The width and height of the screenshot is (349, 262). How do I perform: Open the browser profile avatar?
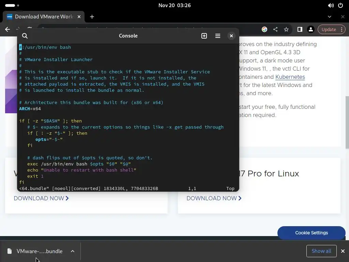[311, 29]
